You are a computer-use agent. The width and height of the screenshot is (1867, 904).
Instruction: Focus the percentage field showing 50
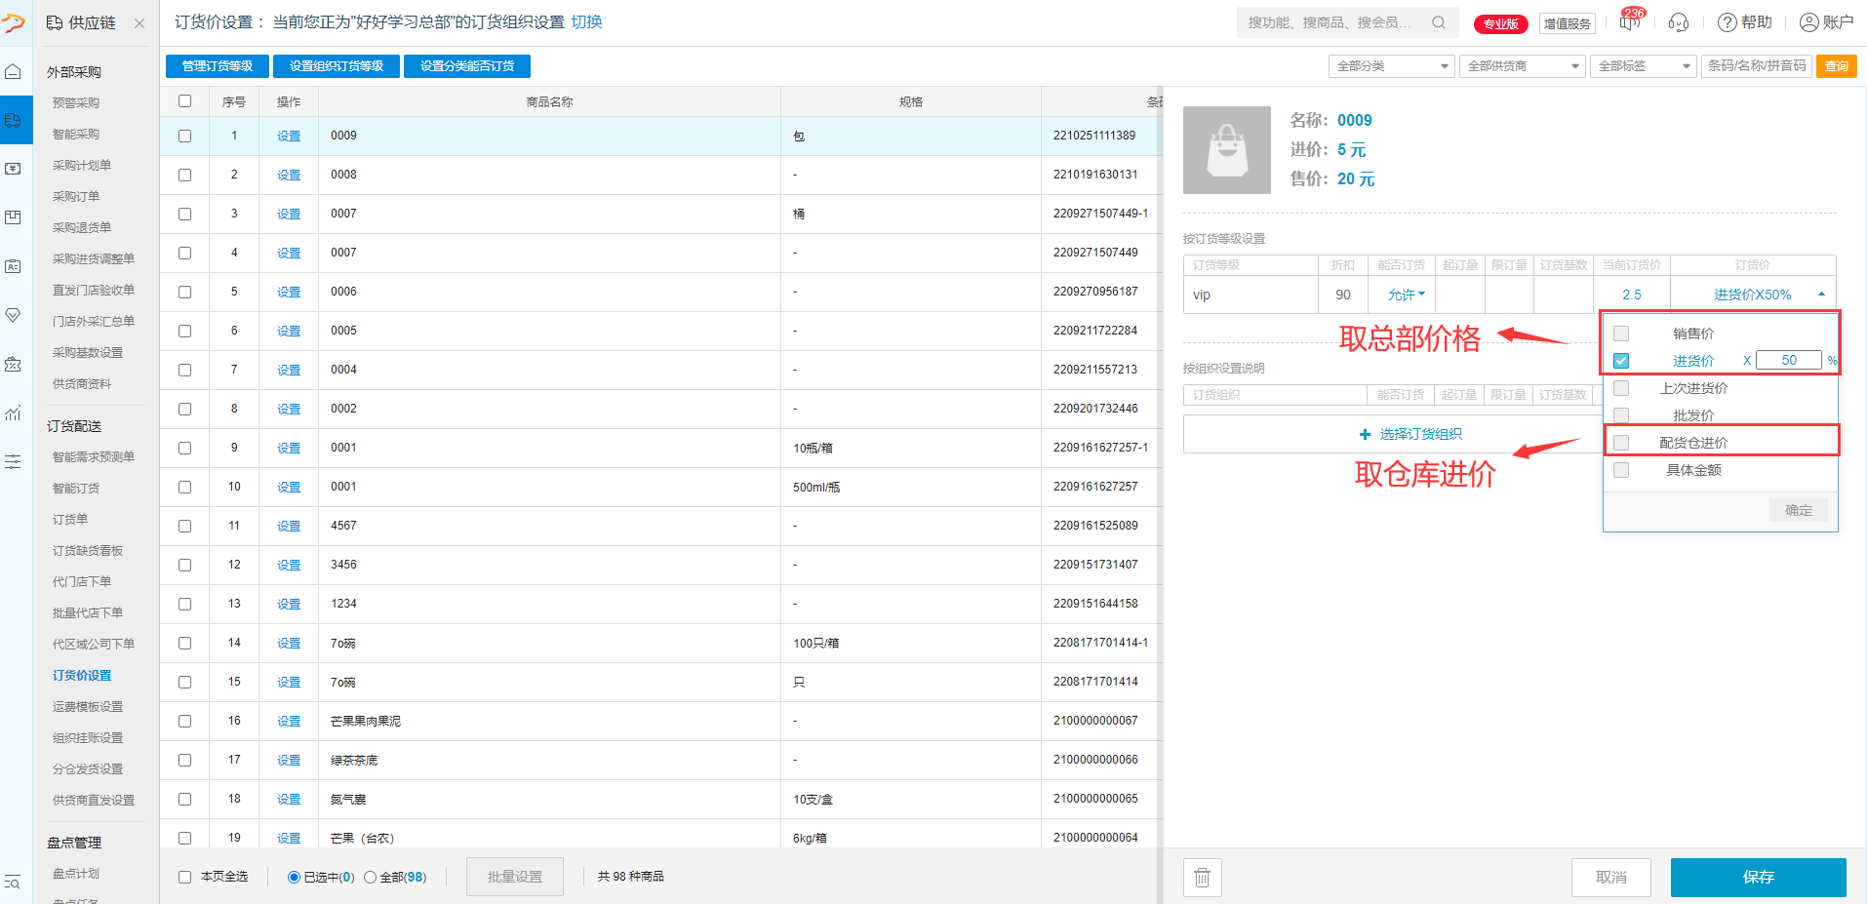pos(1789,360)
